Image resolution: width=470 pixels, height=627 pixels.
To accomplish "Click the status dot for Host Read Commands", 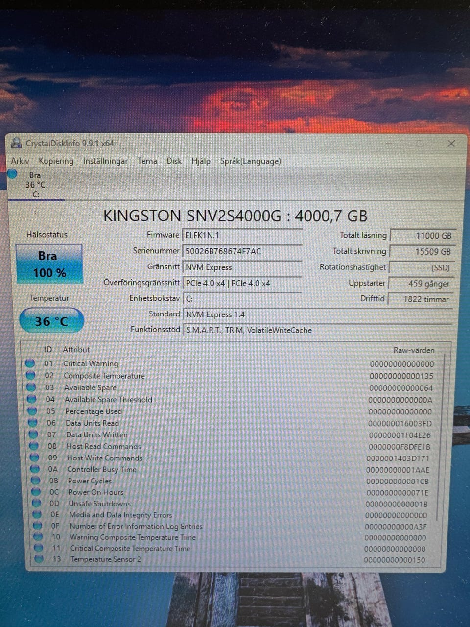I will (x=34, y=446).
